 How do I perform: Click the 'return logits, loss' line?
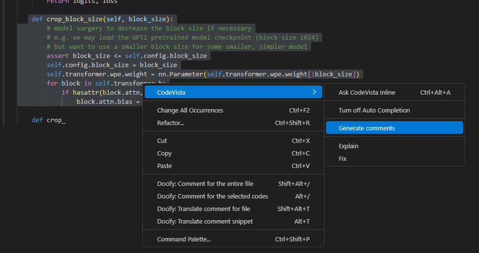pyautogui.click(x=82, y=2)
